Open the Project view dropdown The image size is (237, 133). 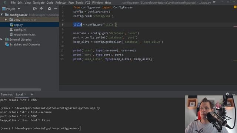tap(19, 9)
